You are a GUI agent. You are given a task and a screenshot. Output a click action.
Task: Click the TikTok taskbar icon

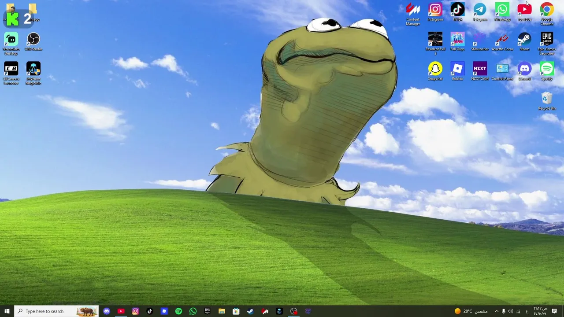click(x=149, y=311)
